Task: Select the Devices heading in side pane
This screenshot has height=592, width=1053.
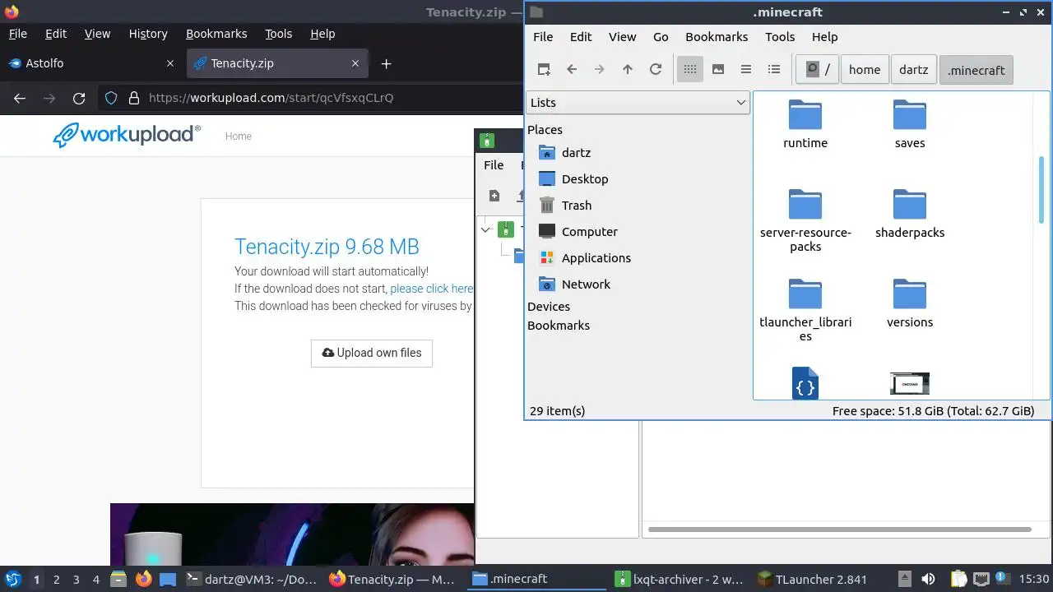Action: [549, 307]
